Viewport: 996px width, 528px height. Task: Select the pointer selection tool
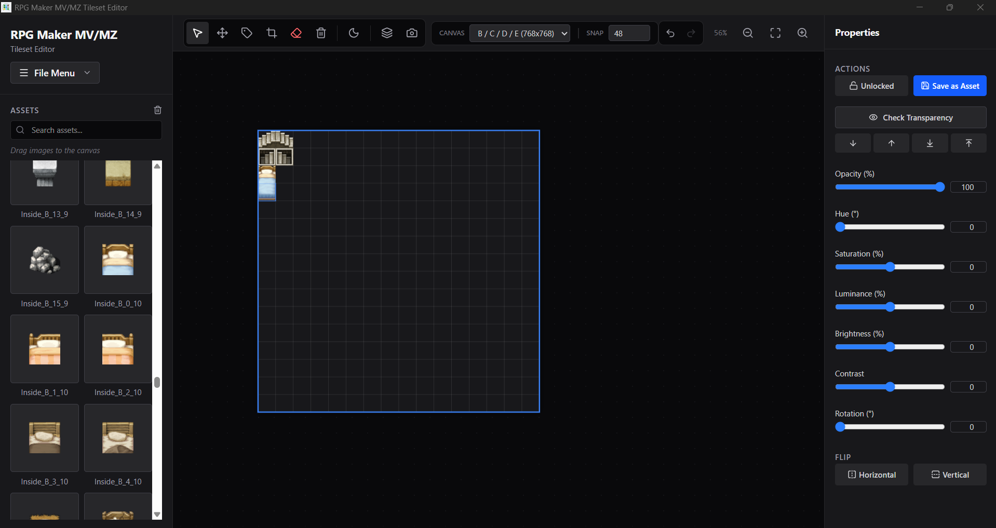tap(197, 33)
